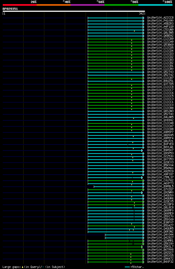
Task: Select the UniRef100_C5ML37 label
Action: [160, 178]
